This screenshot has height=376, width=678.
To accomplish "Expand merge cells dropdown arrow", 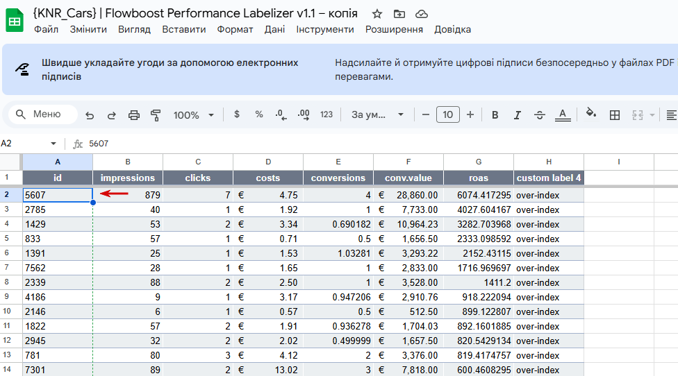I will 652,115.
